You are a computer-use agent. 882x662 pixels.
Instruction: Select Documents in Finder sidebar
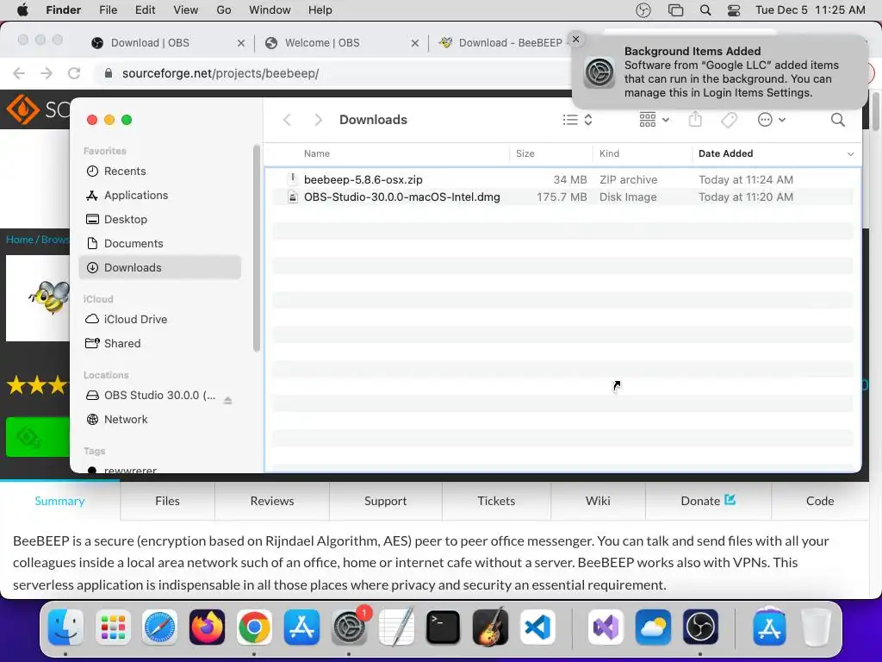click(160, 244)
